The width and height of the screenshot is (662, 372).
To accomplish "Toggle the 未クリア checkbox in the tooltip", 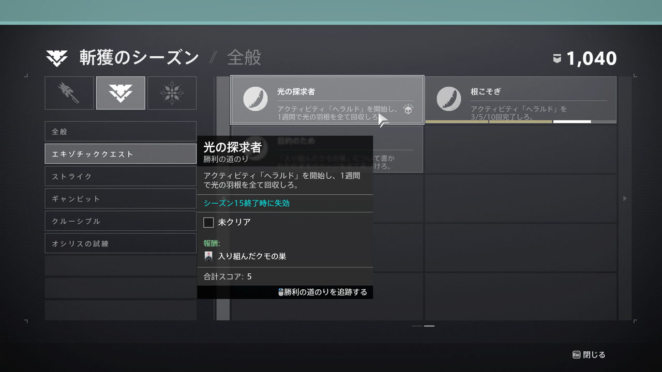I will [209, 222].
